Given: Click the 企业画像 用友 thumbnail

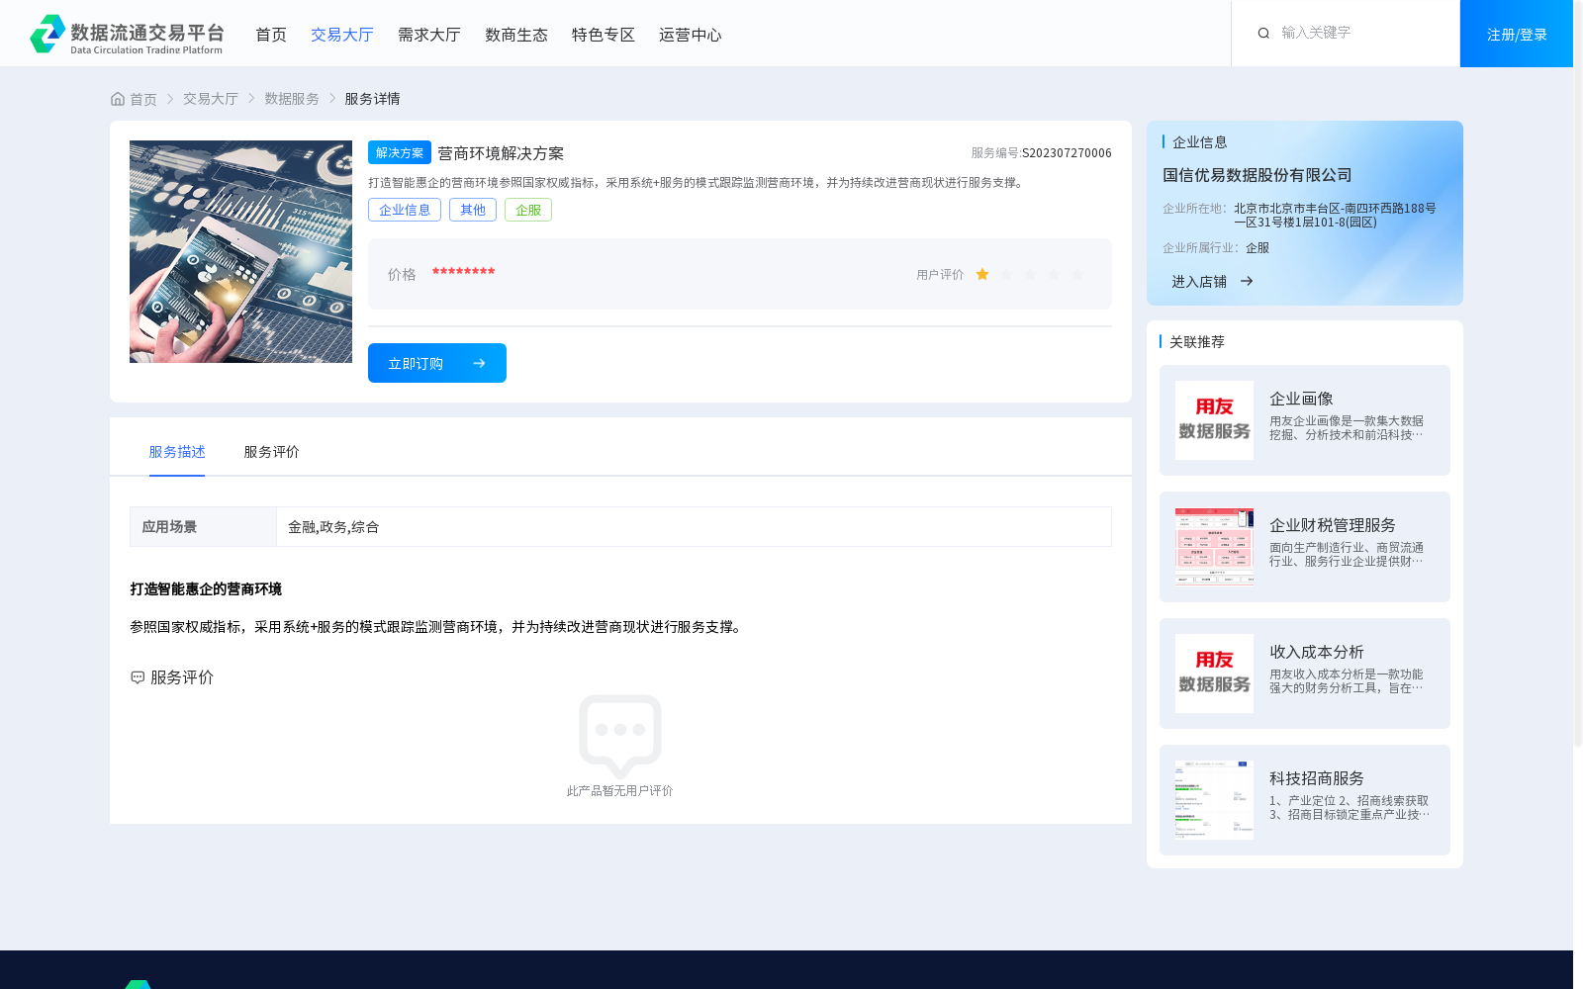Looking at the screenshot, I should [x=1214, y=420].
